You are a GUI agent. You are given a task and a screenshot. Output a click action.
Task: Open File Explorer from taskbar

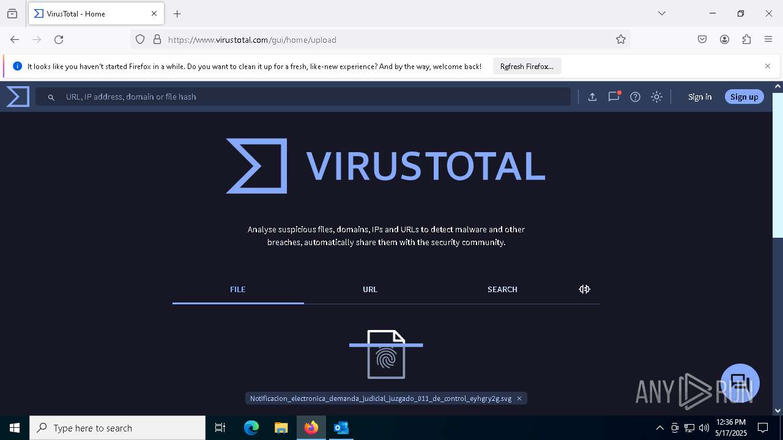pos(281,428)
